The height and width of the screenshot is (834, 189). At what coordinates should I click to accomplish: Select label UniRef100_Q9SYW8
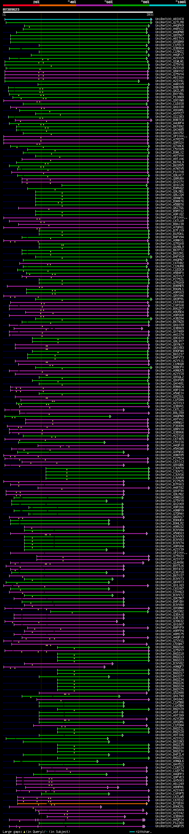tap(170, 100)
